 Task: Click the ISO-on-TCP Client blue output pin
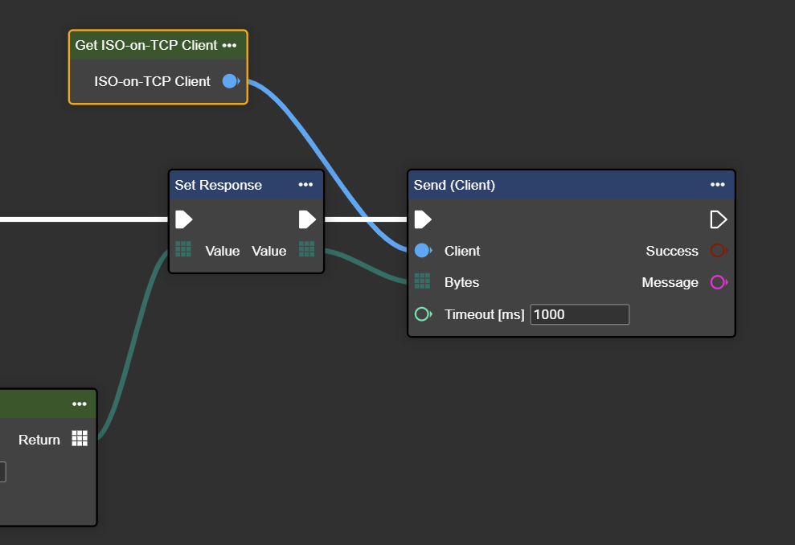click(231, 81)
